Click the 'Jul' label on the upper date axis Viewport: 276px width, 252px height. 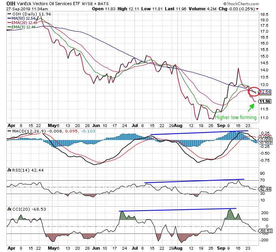tap(135, 125)
